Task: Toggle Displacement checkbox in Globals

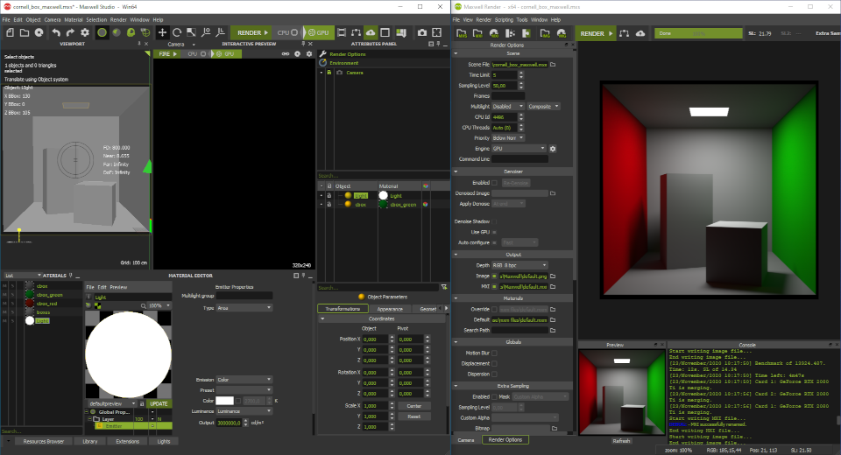Action: point(494,364)
